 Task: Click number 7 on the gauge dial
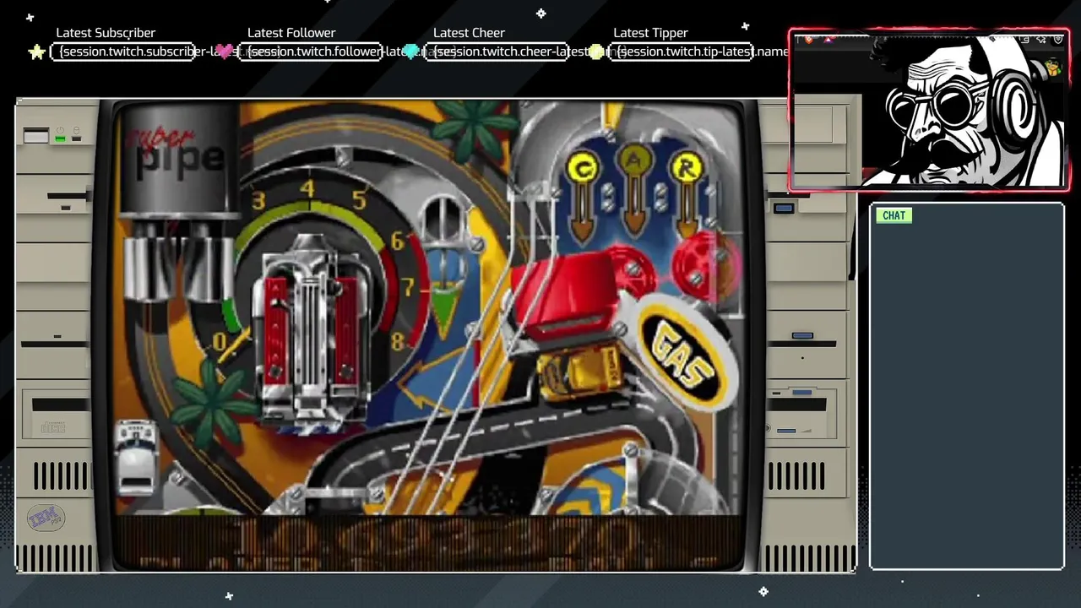pos(409,287)
